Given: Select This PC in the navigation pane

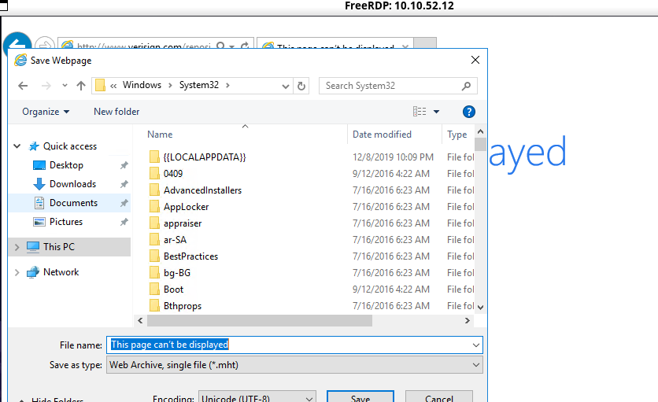Looking at the screenshot, I should point(59,247).
